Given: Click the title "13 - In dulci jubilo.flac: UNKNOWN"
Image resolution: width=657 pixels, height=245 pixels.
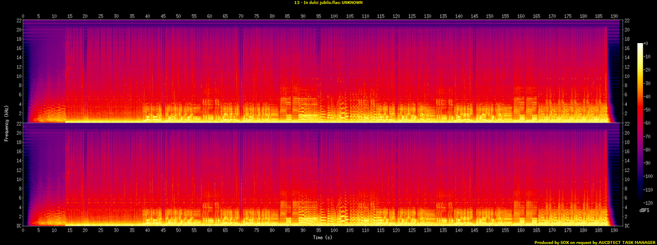Looking at the screenshot, I should pyautogui.click(x=328, y=3).
